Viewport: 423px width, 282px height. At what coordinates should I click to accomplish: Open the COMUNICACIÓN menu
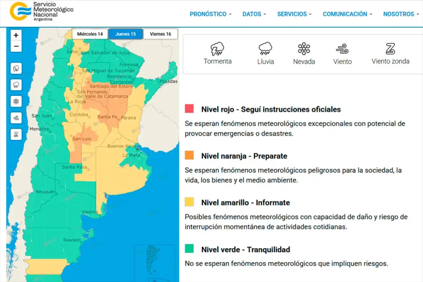(347, 14)
